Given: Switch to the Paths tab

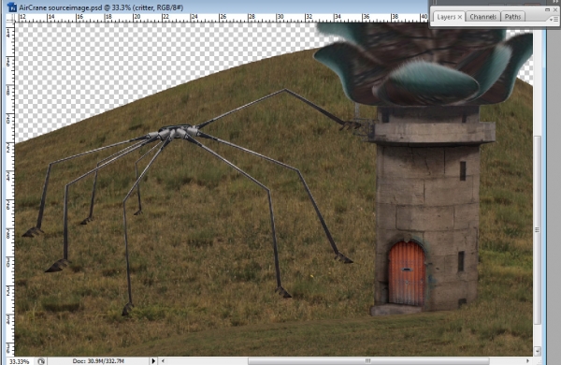Looking at the screenshot, I should coord(512,17).
